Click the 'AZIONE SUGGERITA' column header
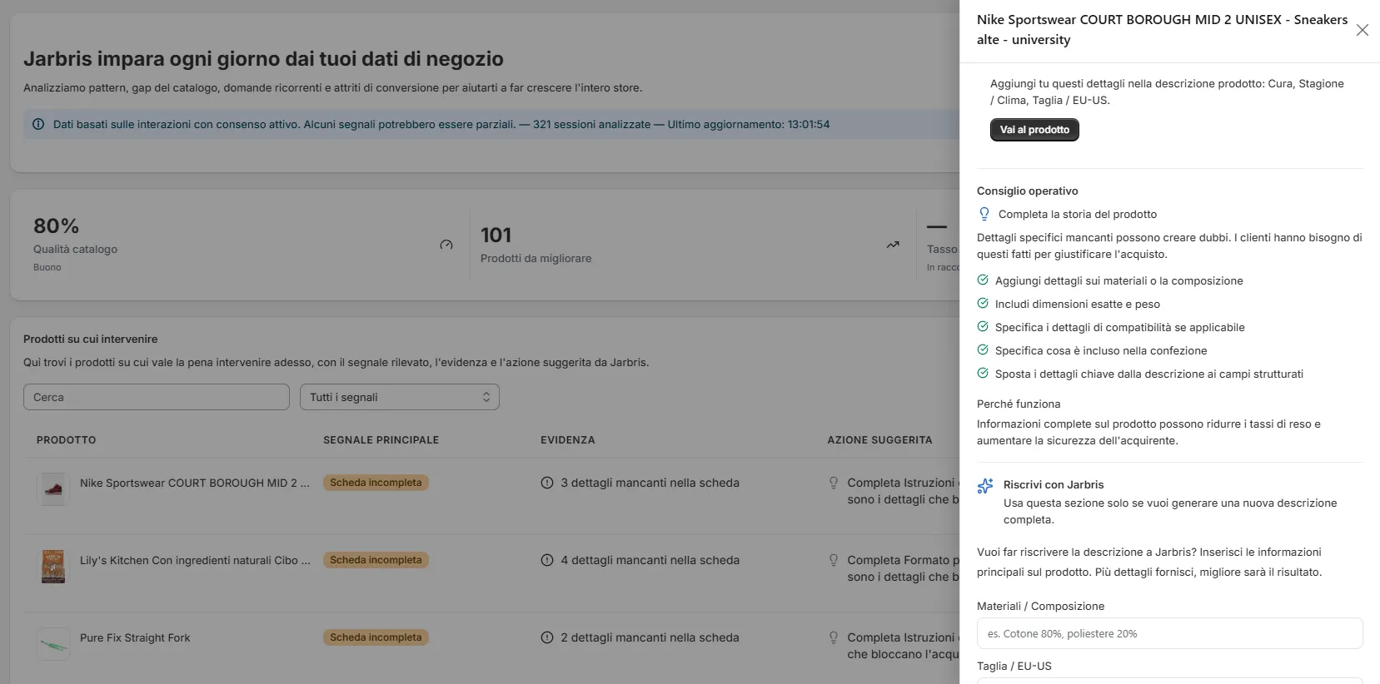1380x684 pixels. pos(879,439)
